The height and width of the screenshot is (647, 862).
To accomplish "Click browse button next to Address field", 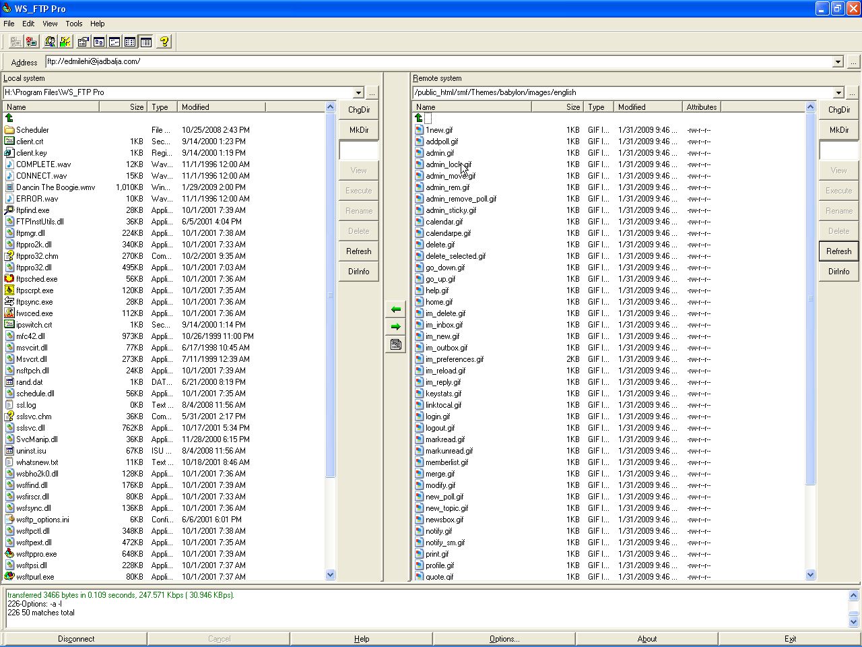I will [853, 62].
